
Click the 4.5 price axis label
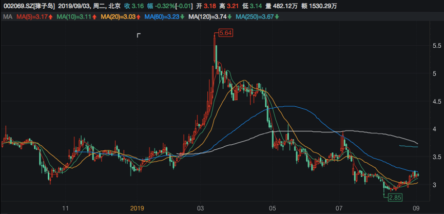tap(437, 101)
